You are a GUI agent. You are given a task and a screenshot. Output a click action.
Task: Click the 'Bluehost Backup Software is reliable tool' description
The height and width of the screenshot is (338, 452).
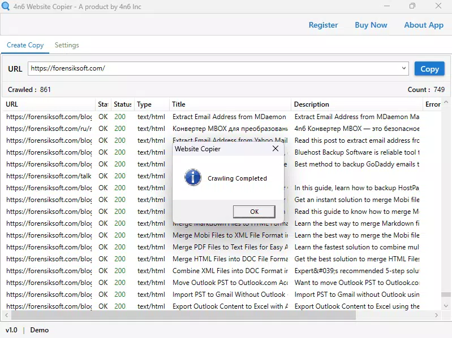(x=357, y=152)
